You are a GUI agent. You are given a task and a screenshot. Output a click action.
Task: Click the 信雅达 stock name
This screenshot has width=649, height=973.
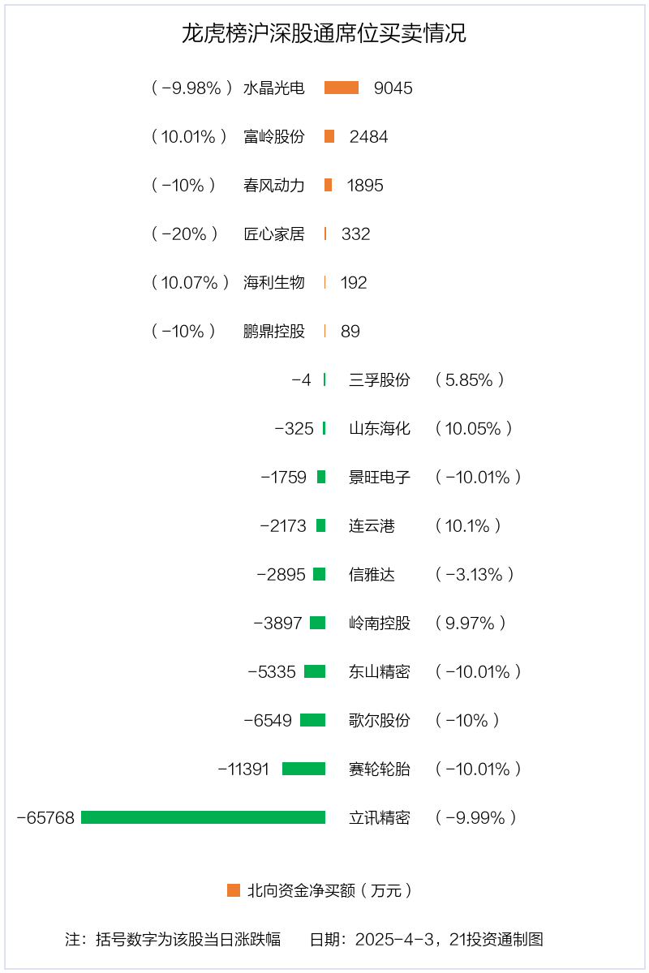click(x=372, y=574)
